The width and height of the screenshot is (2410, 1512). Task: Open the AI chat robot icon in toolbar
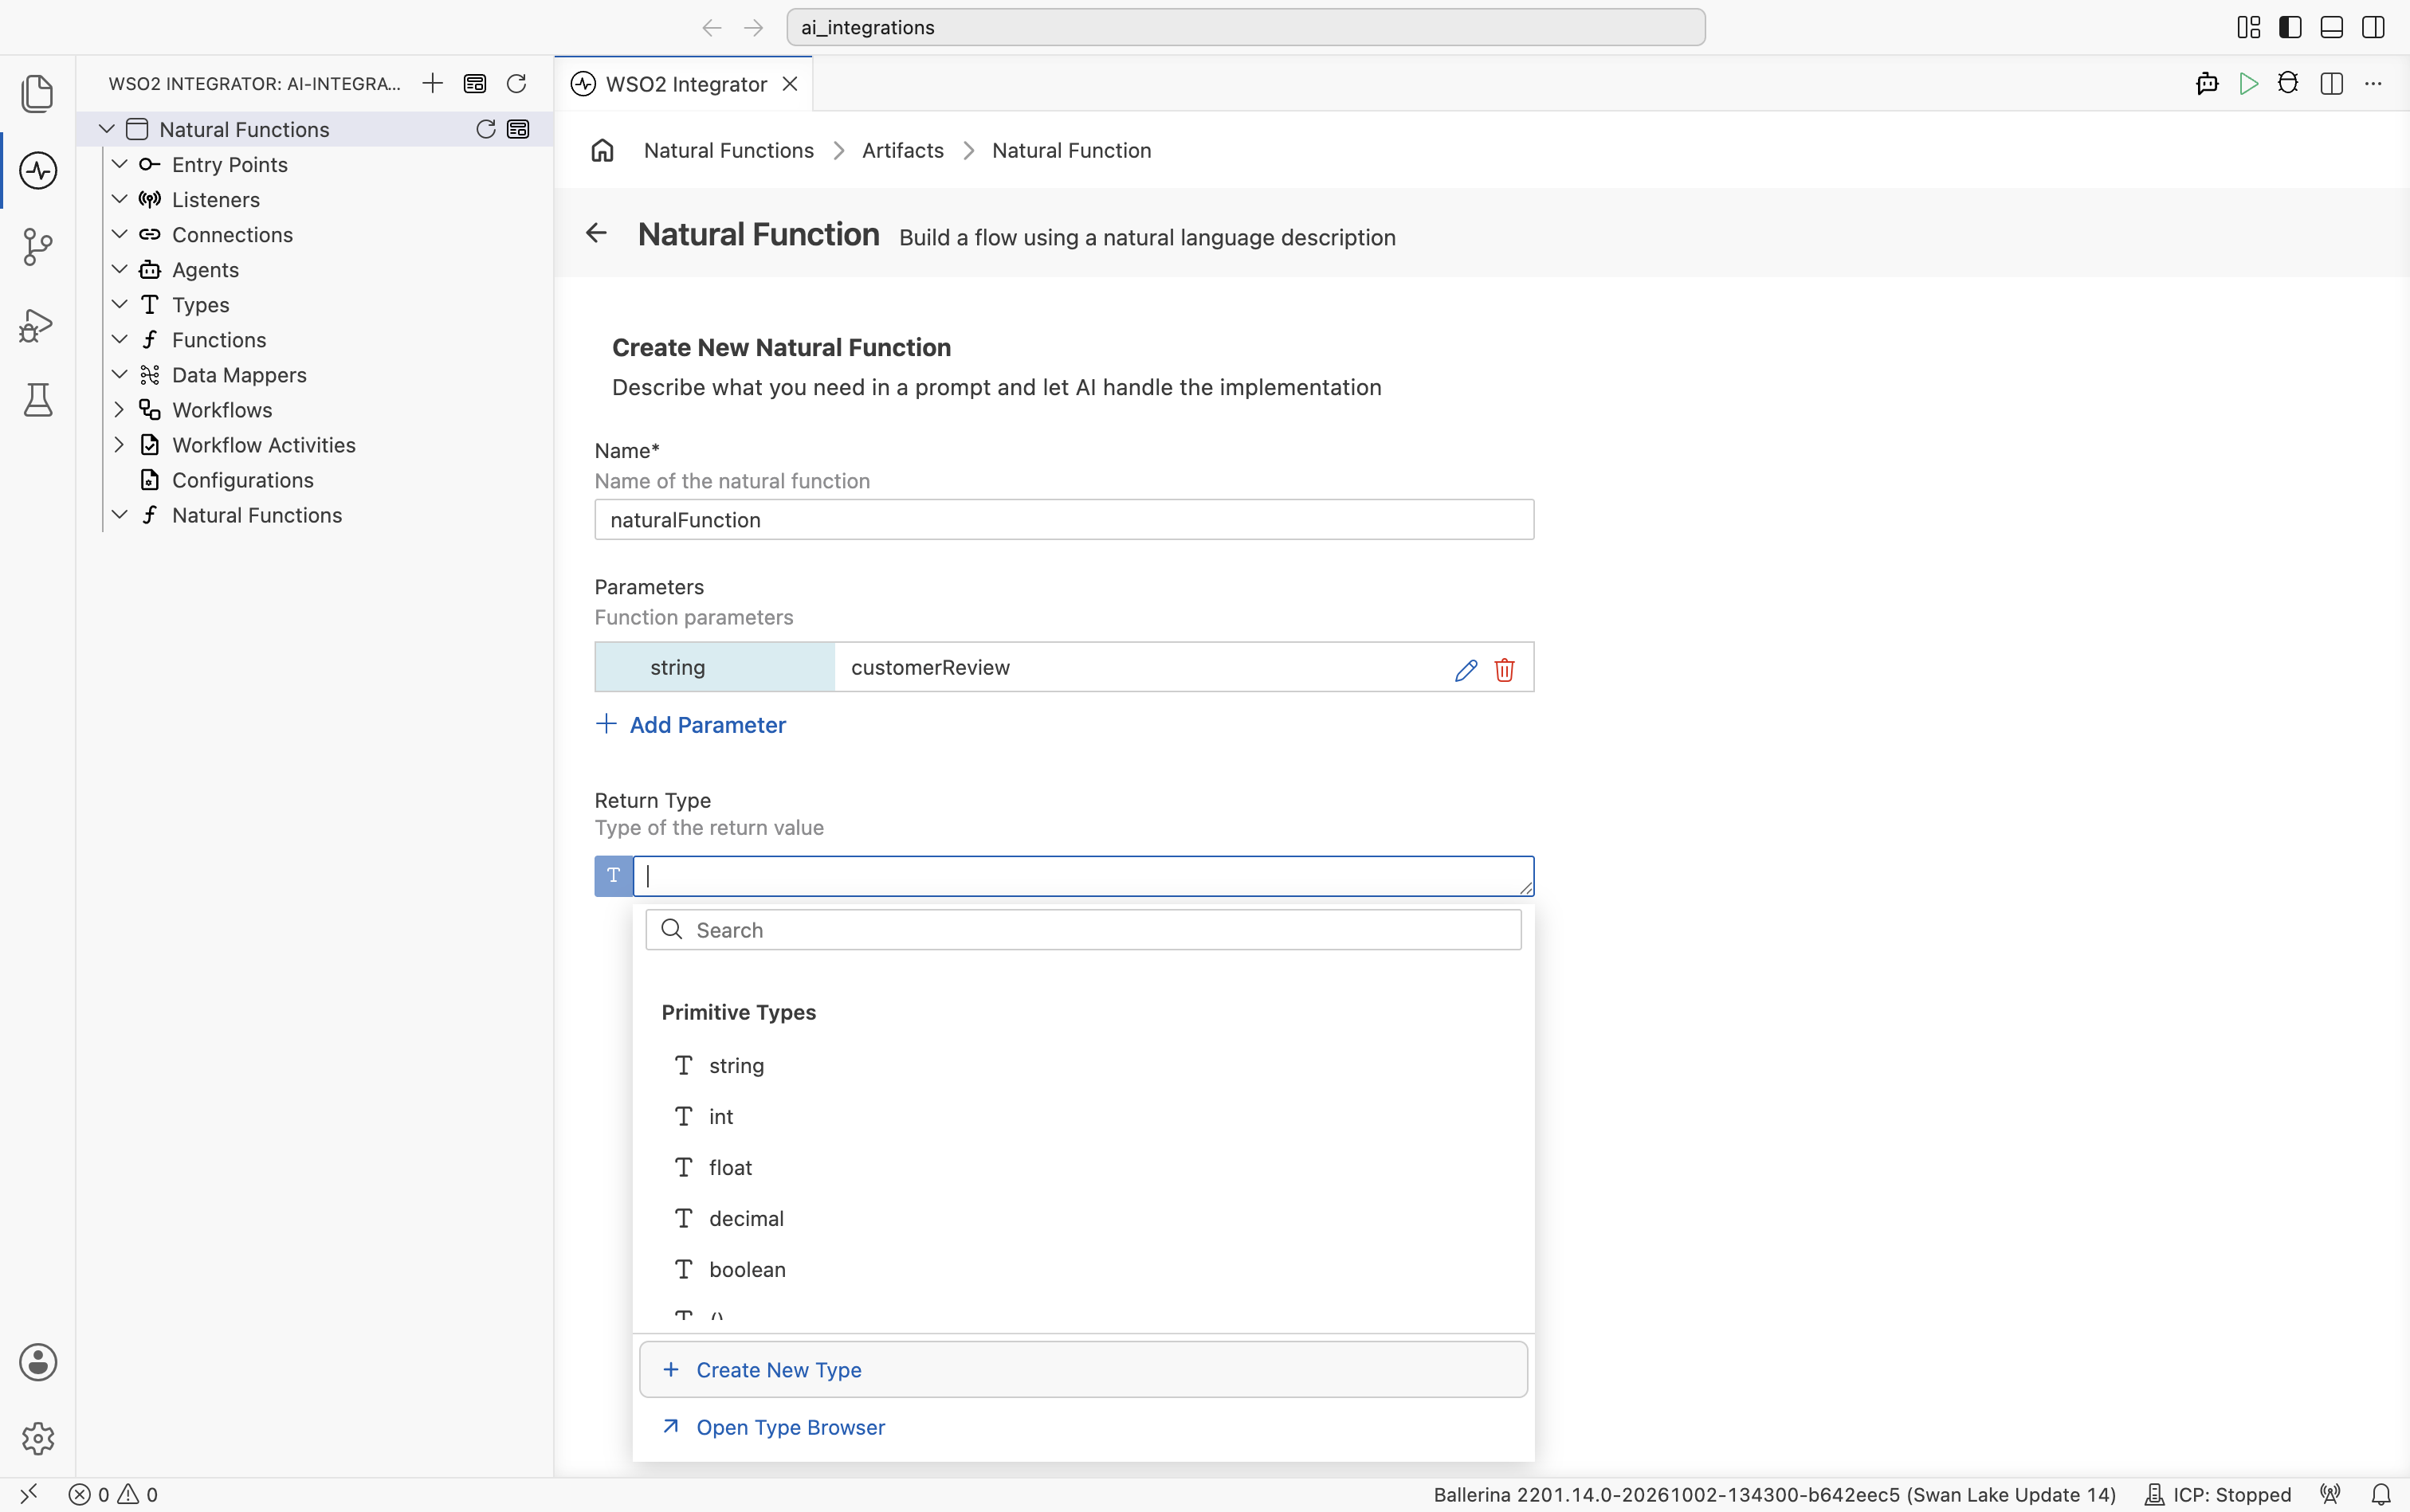(2207, 83)
